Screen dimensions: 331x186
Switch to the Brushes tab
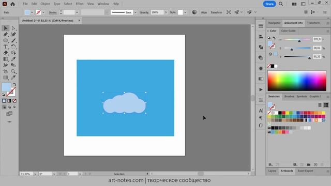tap(289, 97)
